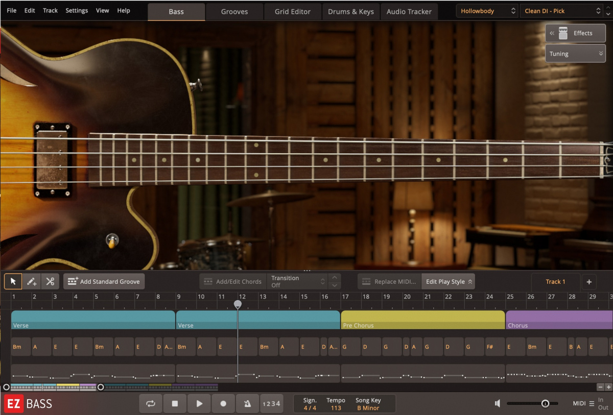The width and height of the screenshot is (613, 415).
Task: Select the Bm chord block in Verse
Action: (x=20, y=347)
